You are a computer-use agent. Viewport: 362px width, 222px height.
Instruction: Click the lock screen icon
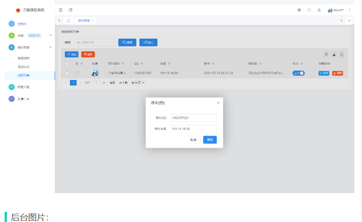click(319, 10)
